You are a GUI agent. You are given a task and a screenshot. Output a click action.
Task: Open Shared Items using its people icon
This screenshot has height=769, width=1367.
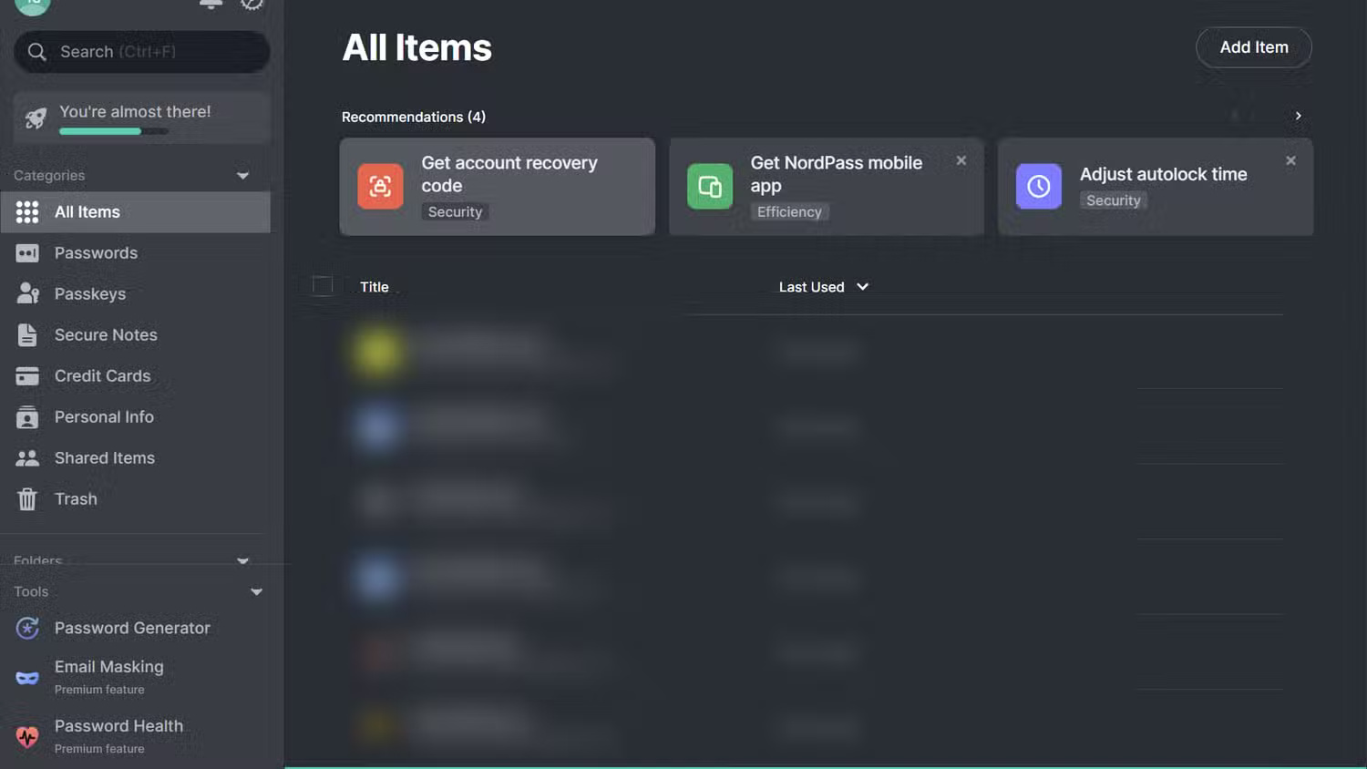[27, 457]
